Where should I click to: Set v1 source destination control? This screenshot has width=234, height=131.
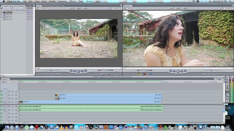tap(5, 102)
